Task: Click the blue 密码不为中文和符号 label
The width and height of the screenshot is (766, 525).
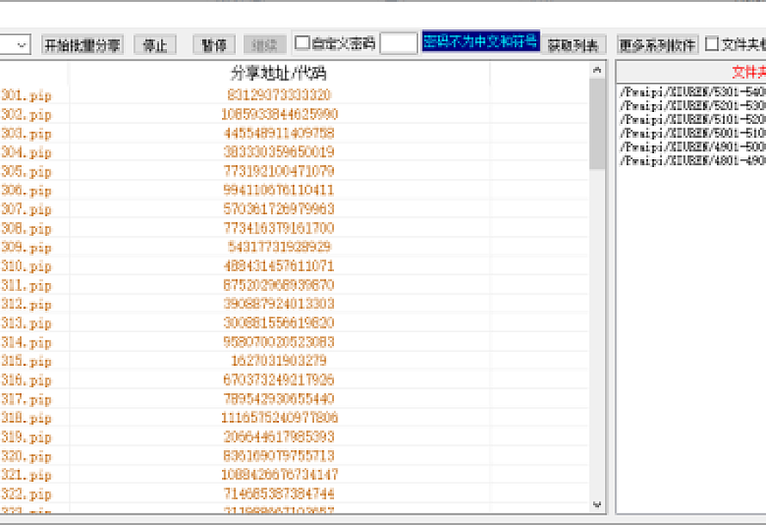Action: [x=480, y=42]
